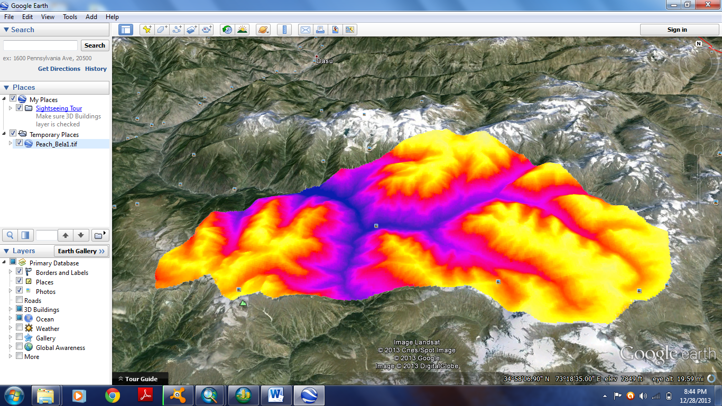This screenshot has height=406, width=722.
Task: Click the search text input field
Action: click(41, 45)
